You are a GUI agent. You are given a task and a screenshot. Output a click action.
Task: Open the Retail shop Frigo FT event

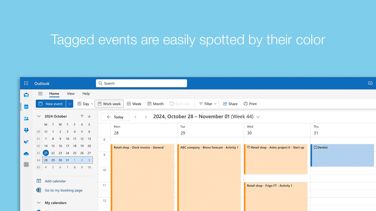(x=276, y=196)
